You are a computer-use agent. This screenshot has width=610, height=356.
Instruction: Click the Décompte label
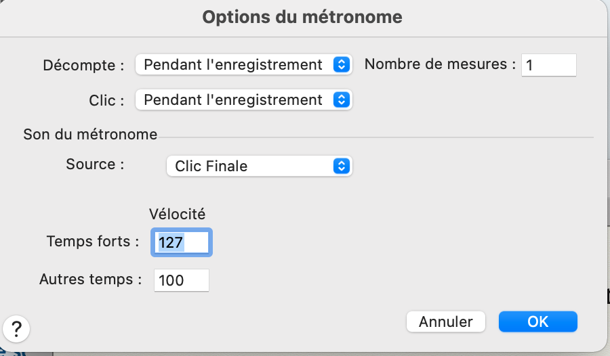pos(84,66)
